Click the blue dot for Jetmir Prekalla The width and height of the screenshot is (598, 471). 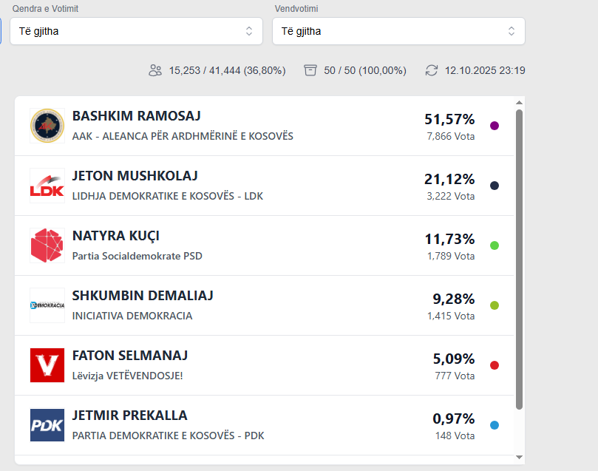pos(495,425)
